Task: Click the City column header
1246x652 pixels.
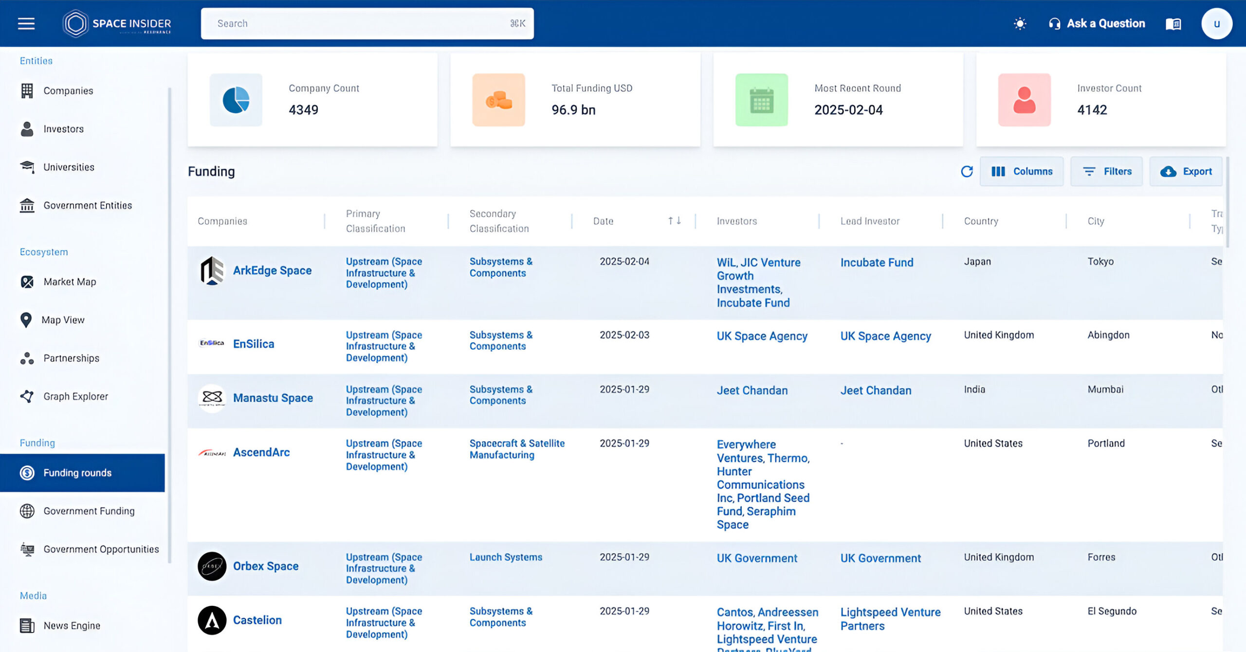Action: click(1096, 221)
